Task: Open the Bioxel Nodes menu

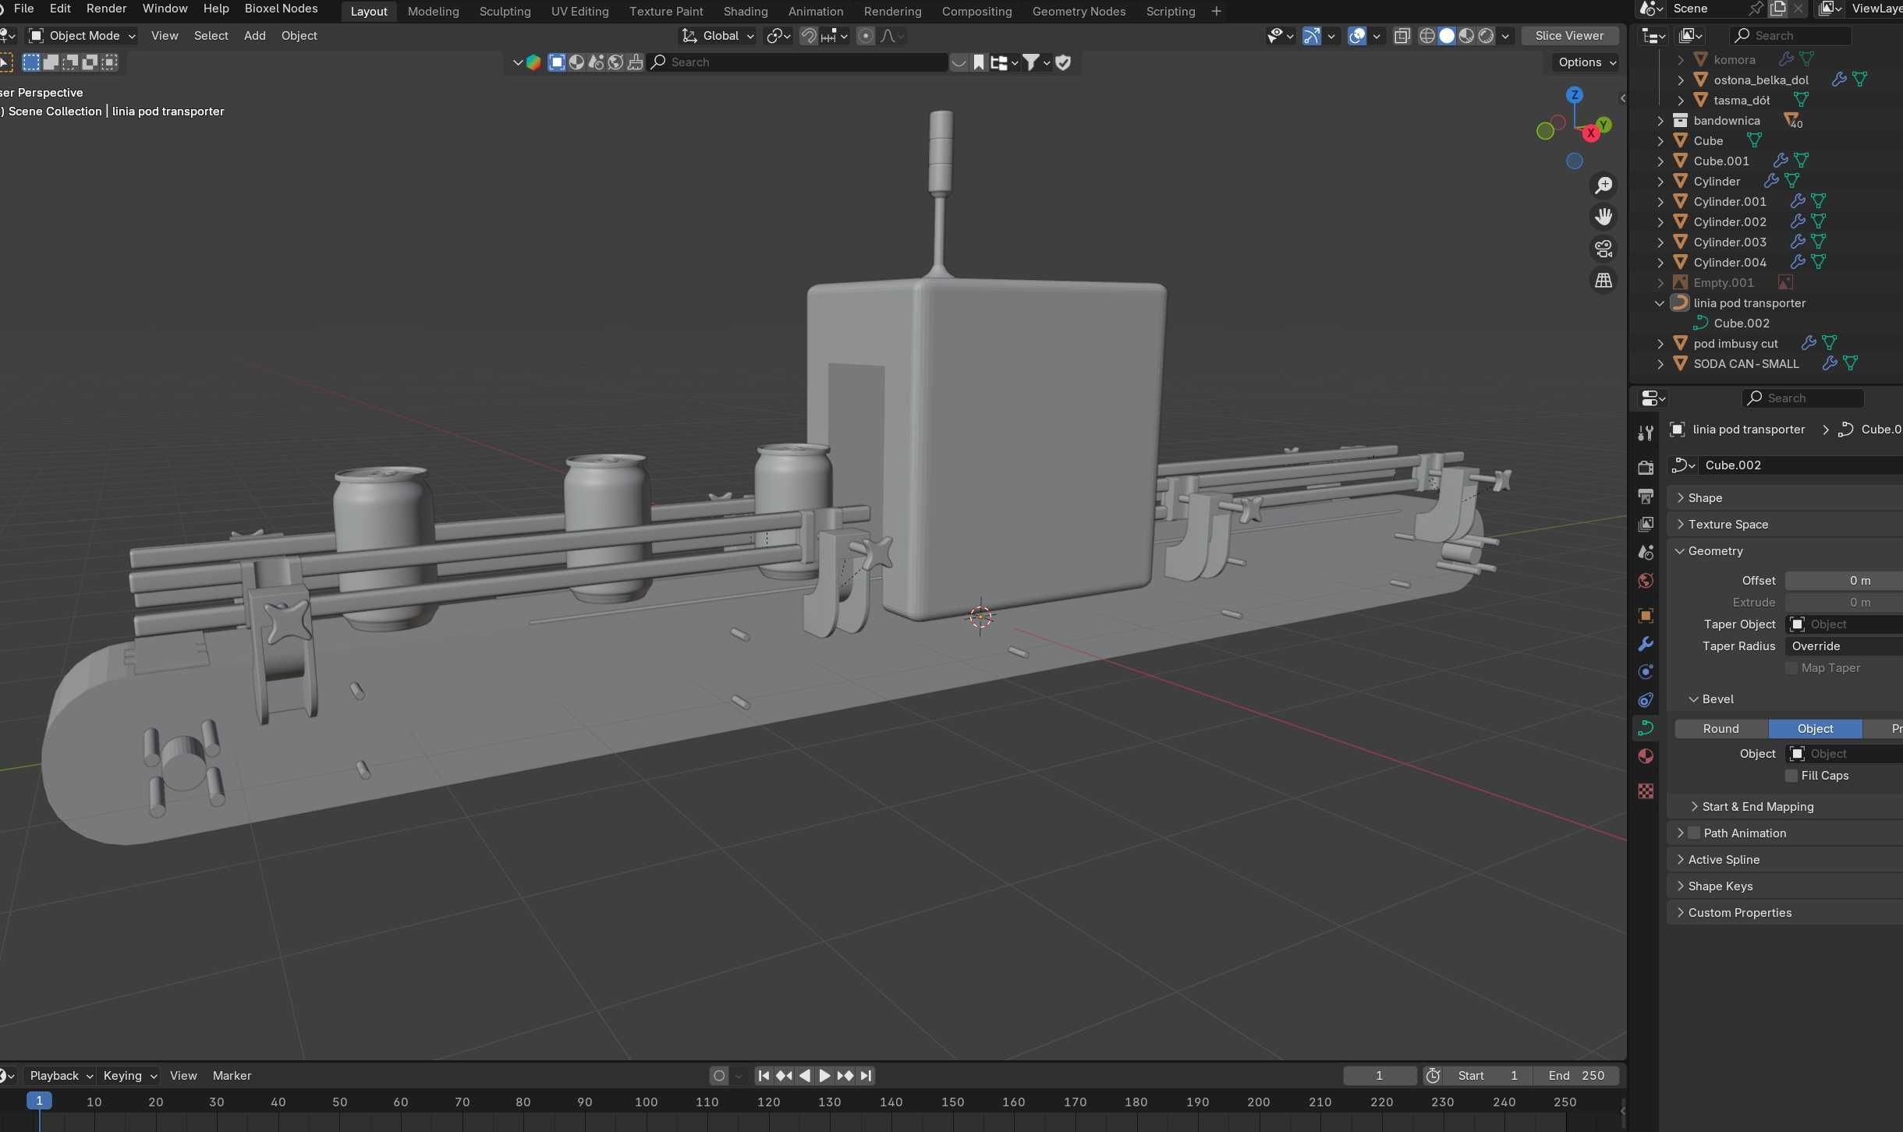Action: [281, 9]
